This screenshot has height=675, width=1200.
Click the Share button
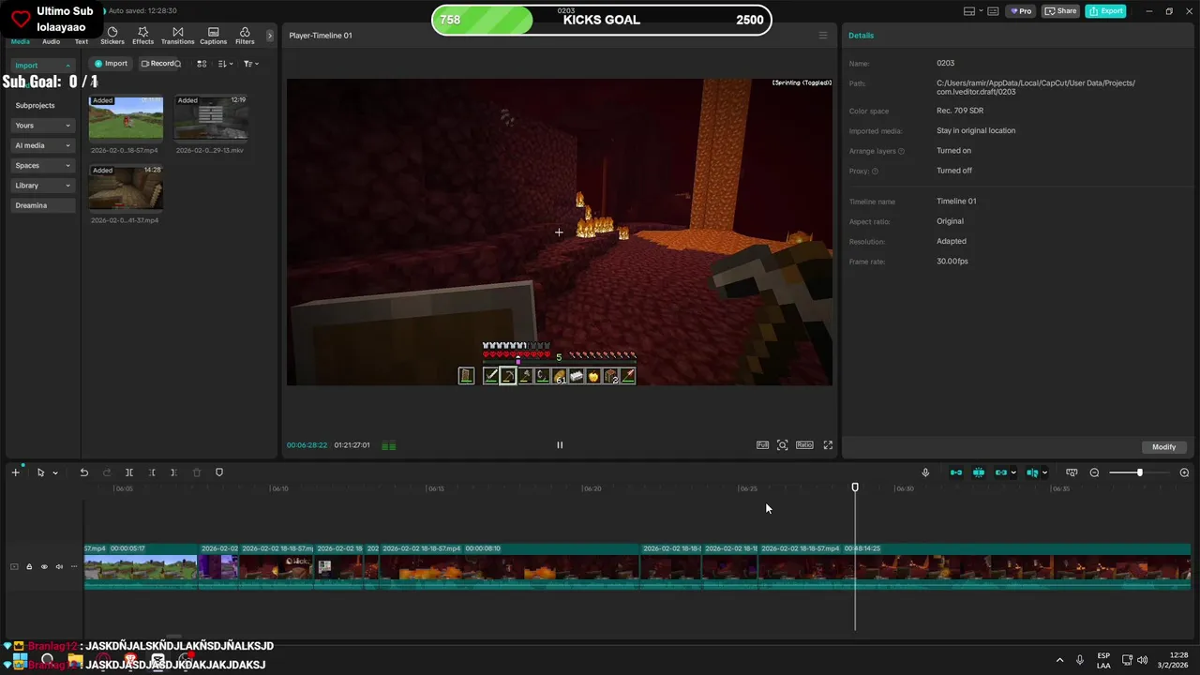click(x=1061, y=11)
